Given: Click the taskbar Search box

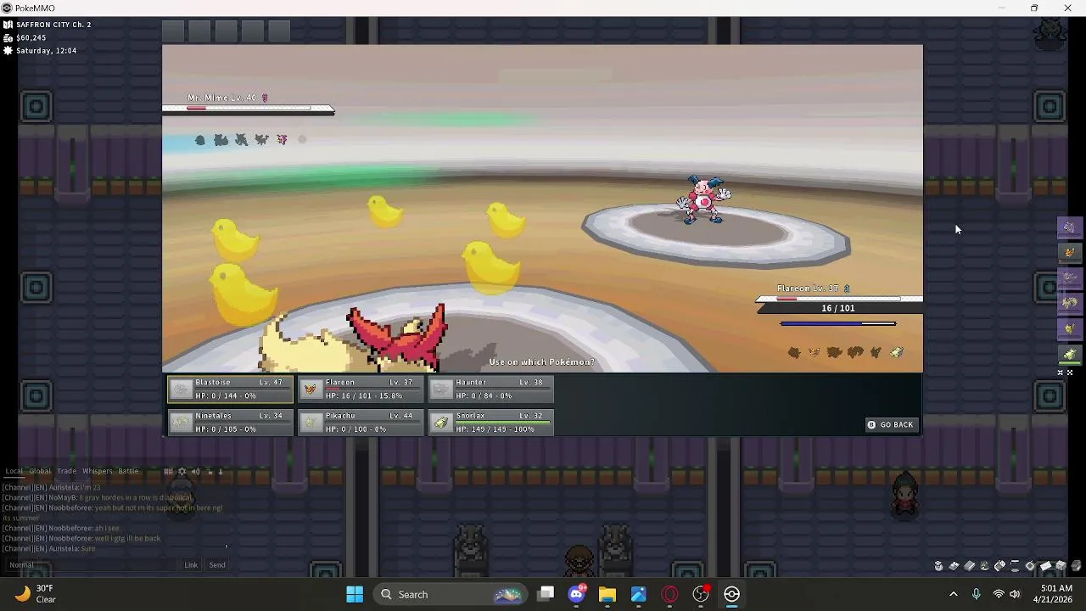Looking at the screenshot, I should coord(450,594).
